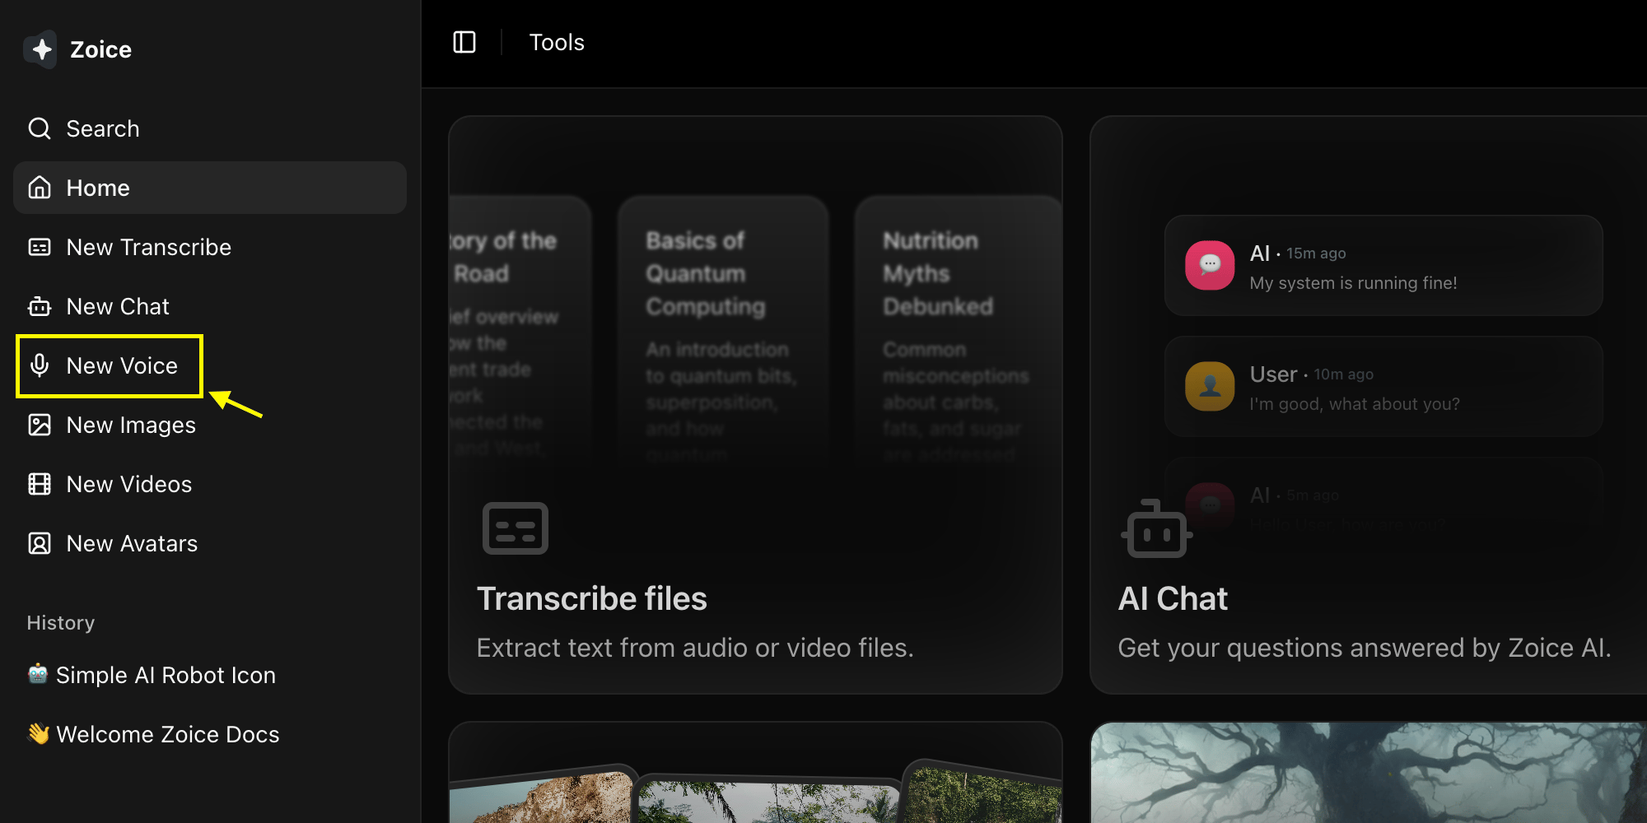Click the Zoice sparkle logo icon

(x=40, y=49)
